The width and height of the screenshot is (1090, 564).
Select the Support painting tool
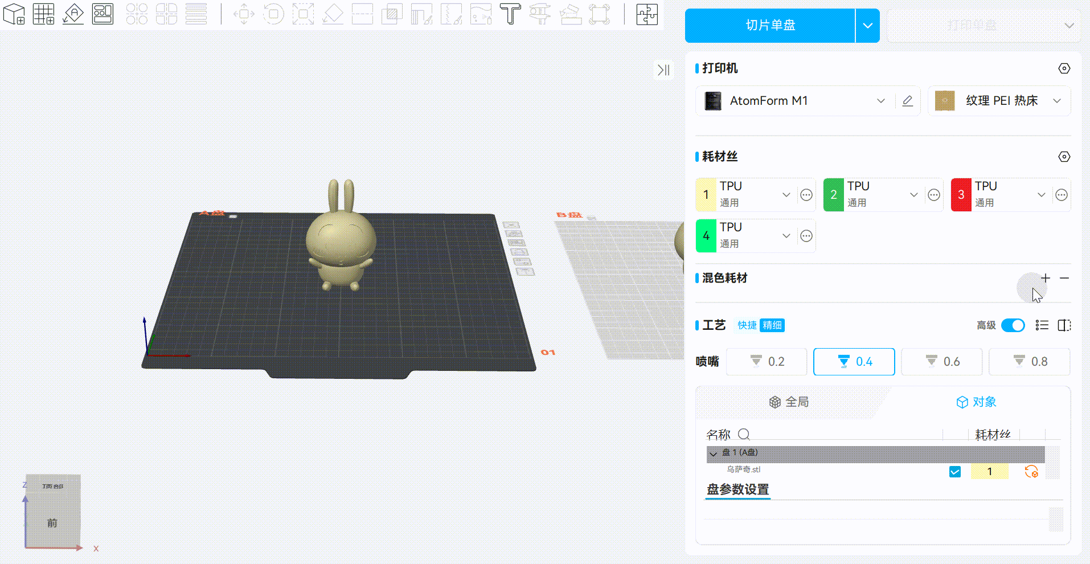[x=421, y=14]
